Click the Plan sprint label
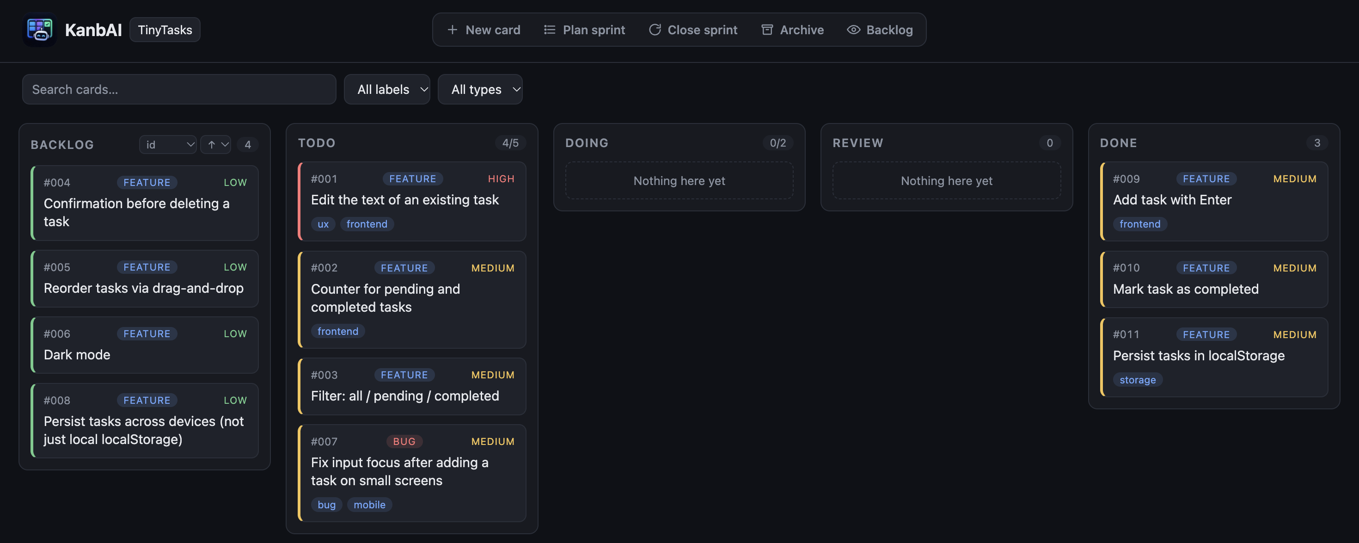Image resolution: width=1359 pixels, height=543 pixels. 594,30
